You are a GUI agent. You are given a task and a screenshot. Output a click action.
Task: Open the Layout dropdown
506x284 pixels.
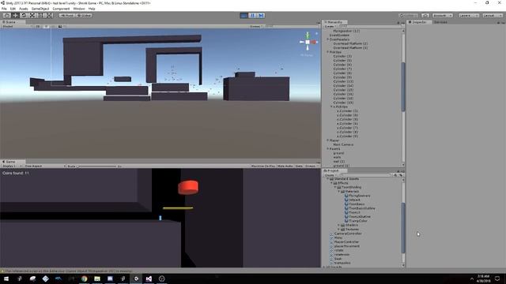click(492, 16)
